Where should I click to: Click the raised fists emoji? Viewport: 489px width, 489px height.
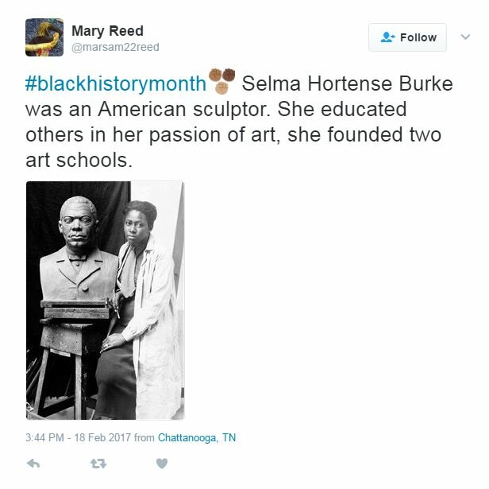tap(221, 81)
